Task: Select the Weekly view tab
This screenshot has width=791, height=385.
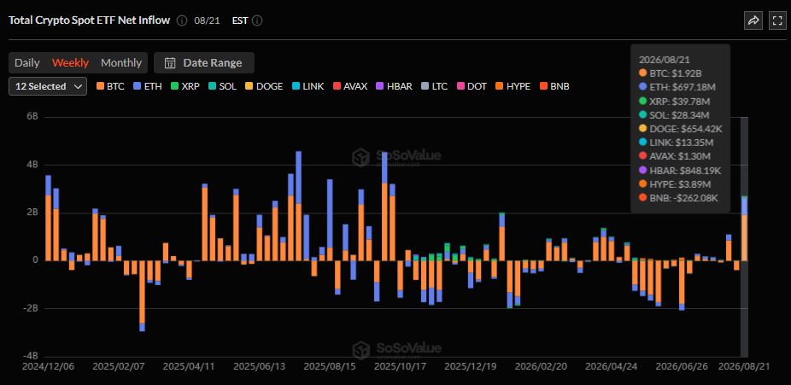Action: [71, 63]
